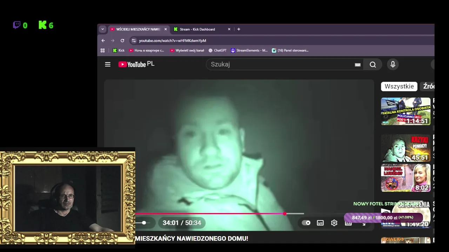Click the magnifier search button
Viewport: 449px width, 252px height.
[x=373, y=64]
